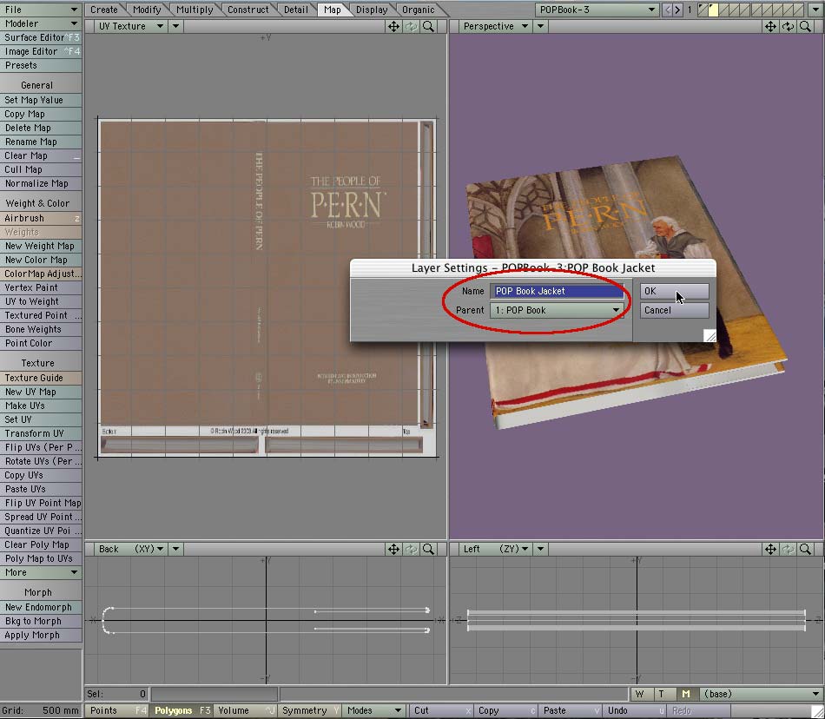Click the Name field in Layer Settings
This screenshot has width=825, height=719.
coord(557,291)
